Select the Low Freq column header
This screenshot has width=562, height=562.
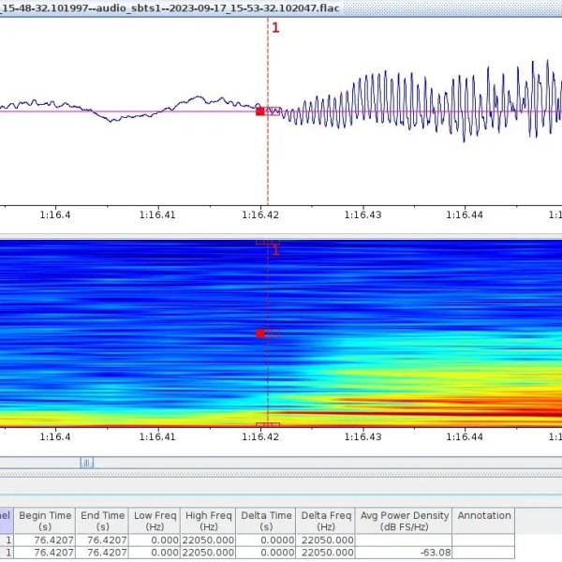point(155,521)
